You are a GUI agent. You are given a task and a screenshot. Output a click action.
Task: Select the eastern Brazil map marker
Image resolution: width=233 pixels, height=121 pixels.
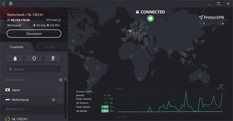(x=98, y=68)
